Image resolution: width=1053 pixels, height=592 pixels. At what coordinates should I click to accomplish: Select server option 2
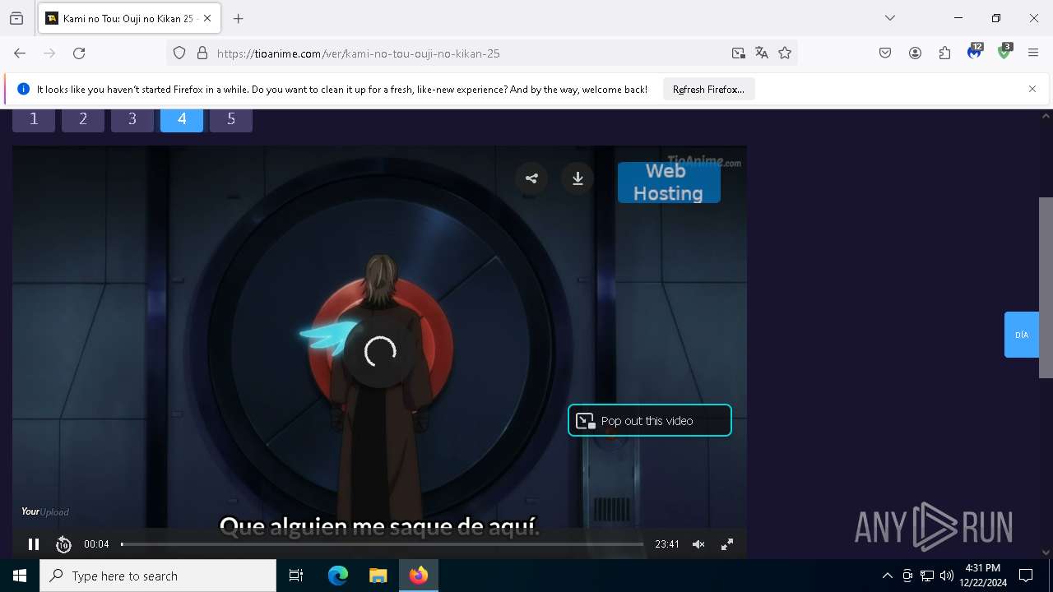click(83, 120)
